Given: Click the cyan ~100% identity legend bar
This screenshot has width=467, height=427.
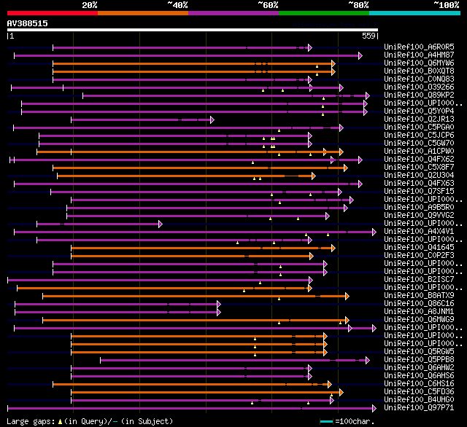Looking at the screenshot, I should [415, 13].
